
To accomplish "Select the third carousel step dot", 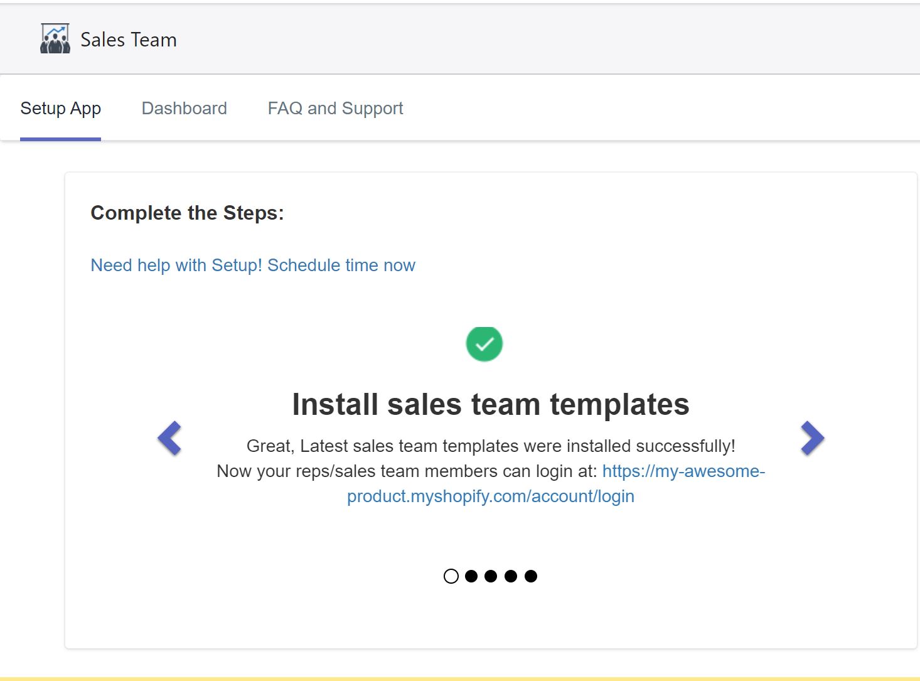I will (491, 576).
